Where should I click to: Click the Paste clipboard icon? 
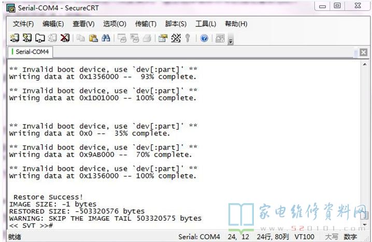(93, 38)
